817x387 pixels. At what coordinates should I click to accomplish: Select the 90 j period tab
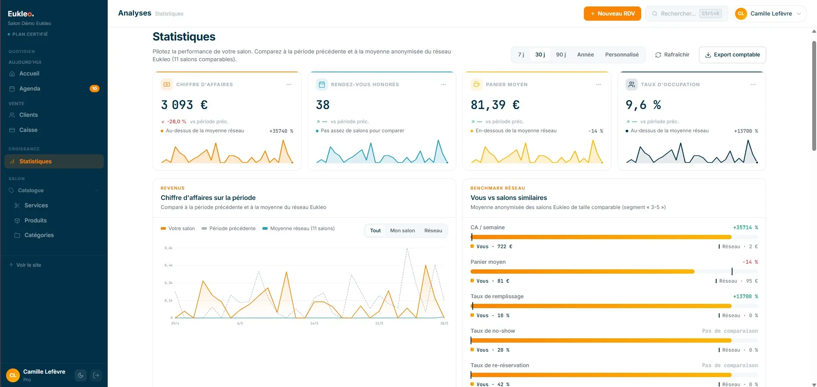click(x=561, y=55)
